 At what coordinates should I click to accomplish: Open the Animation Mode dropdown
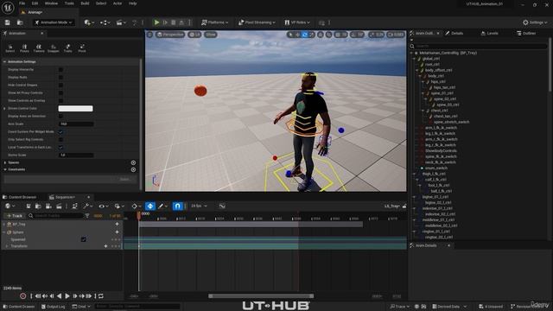coord(54,22)
